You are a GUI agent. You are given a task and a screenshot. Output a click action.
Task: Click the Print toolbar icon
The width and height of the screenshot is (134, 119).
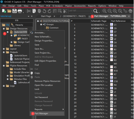pyautogui.click(x=20, y=11)
